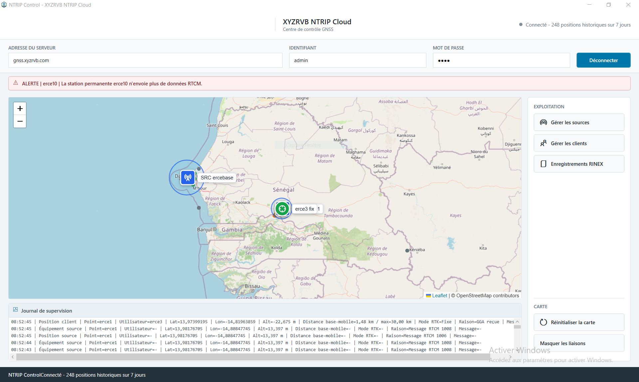Click the Journal de supervision icon
639x382 pixels.
click(x=15, y=310)
